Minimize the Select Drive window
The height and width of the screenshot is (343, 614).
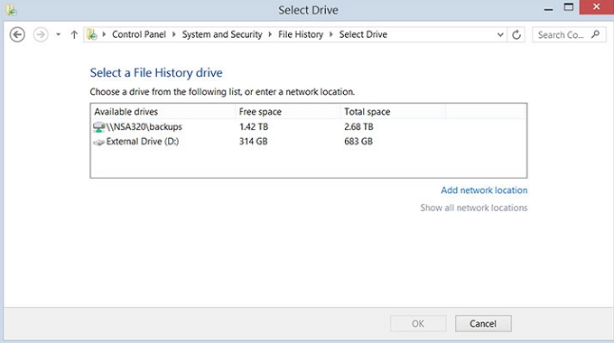(x=549, y=9)
